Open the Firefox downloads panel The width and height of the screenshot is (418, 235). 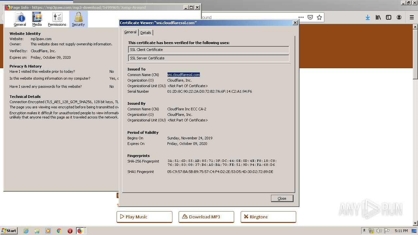point(368,17)
